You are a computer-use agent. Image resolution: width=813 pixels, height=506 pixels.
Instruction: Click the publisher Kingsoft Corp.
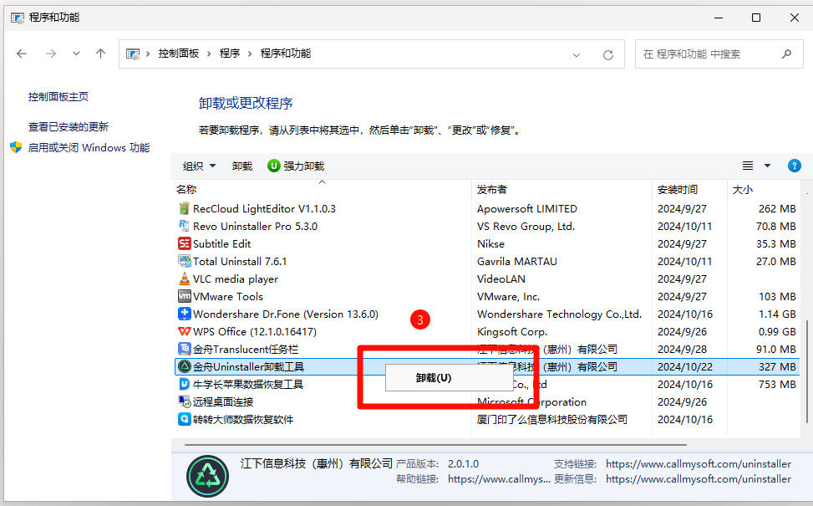pos(512,332)
